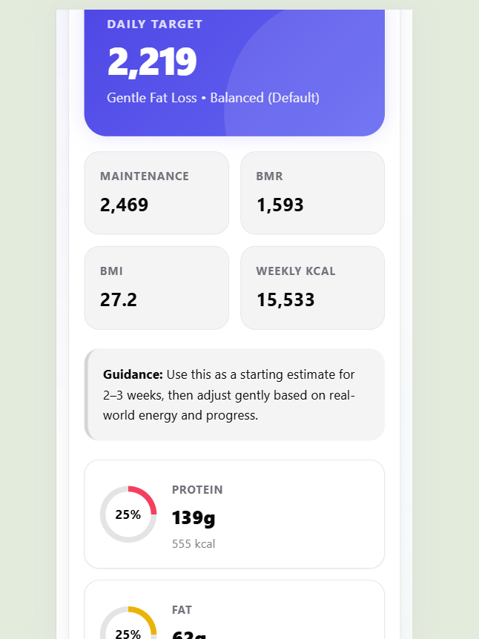This screenshot has width=479, height=639.
Task: Select the 25% protein donut chart
Action: (x=128, y=514)
